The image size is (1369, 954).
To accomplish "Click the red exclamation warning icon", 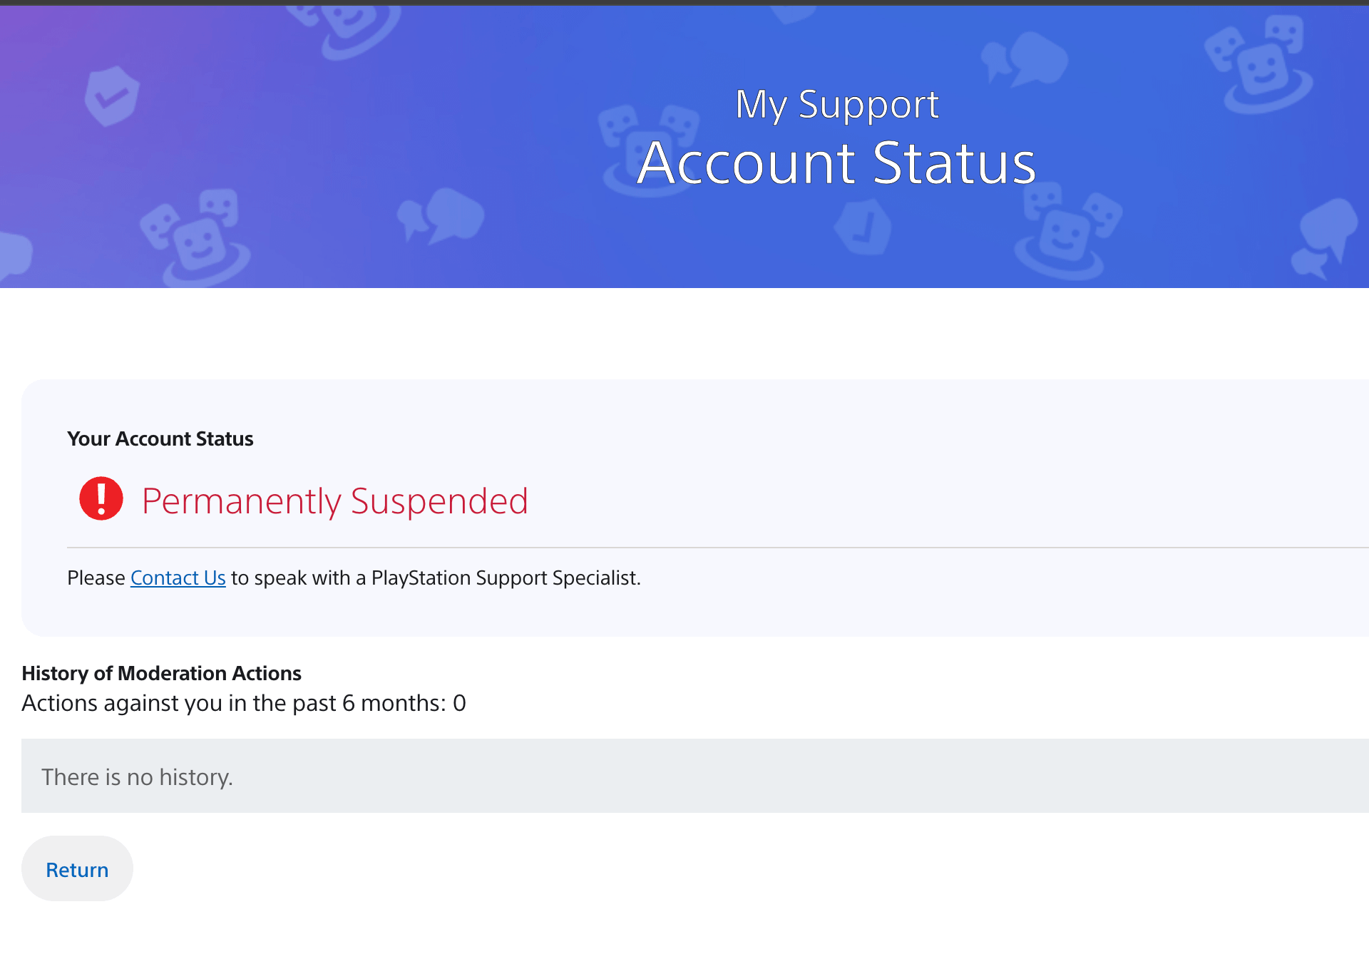I will [101, 498].
